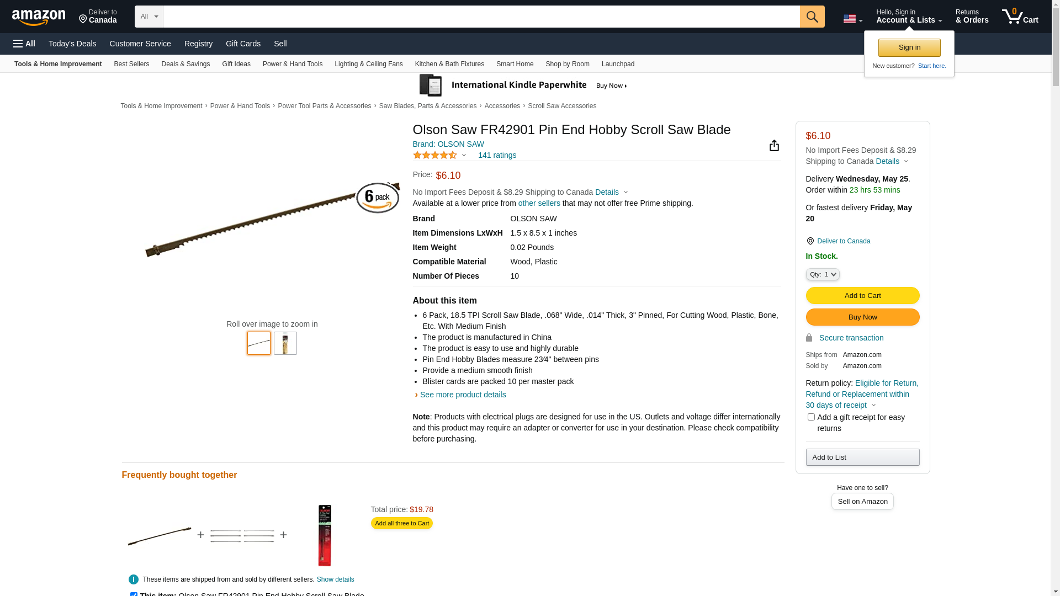Click the magnifying glass search button
This screenshot has width=1060, height=596.
(812, 17)
